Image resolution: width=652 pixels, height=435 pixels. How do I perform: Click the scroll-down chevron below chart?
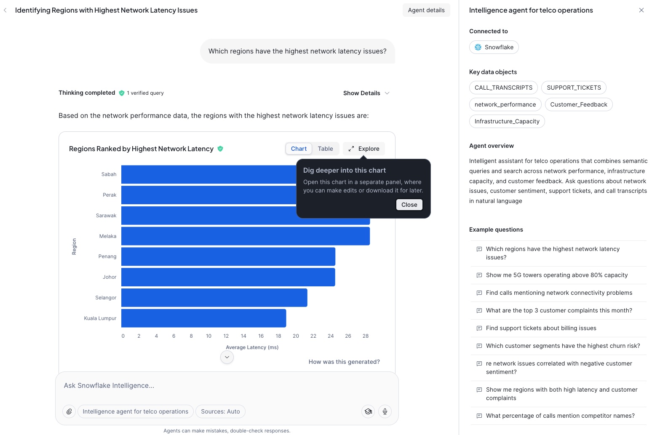coord(227,357)
